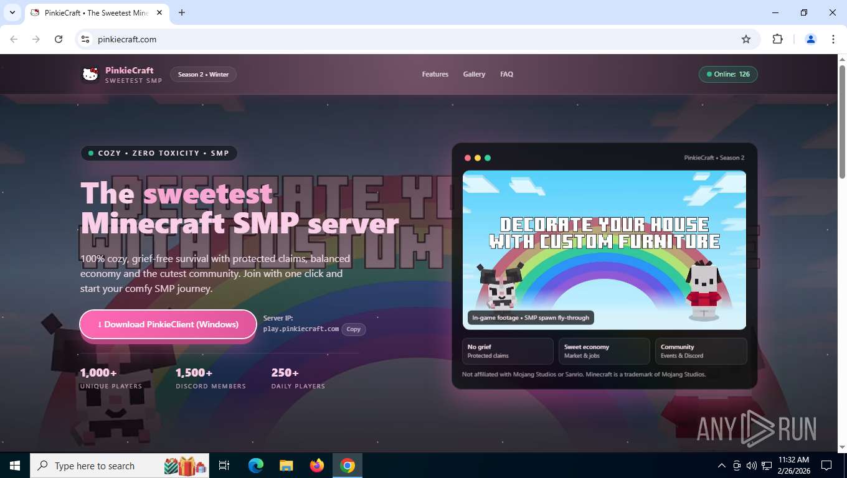The image size is (847, 478).
Task: Click the yellow dot in the preview window
Action: 478,158
